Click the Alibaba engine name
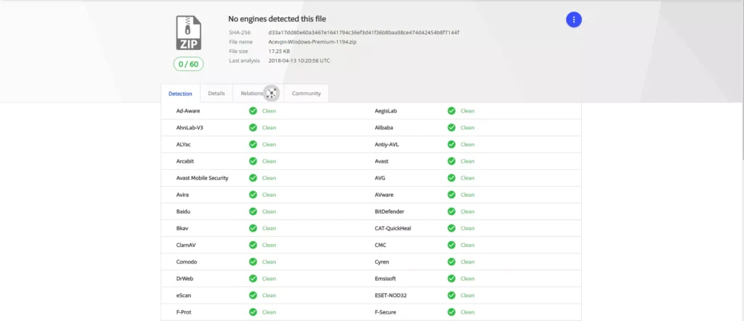The image size is (744, 321). point(384,128)
